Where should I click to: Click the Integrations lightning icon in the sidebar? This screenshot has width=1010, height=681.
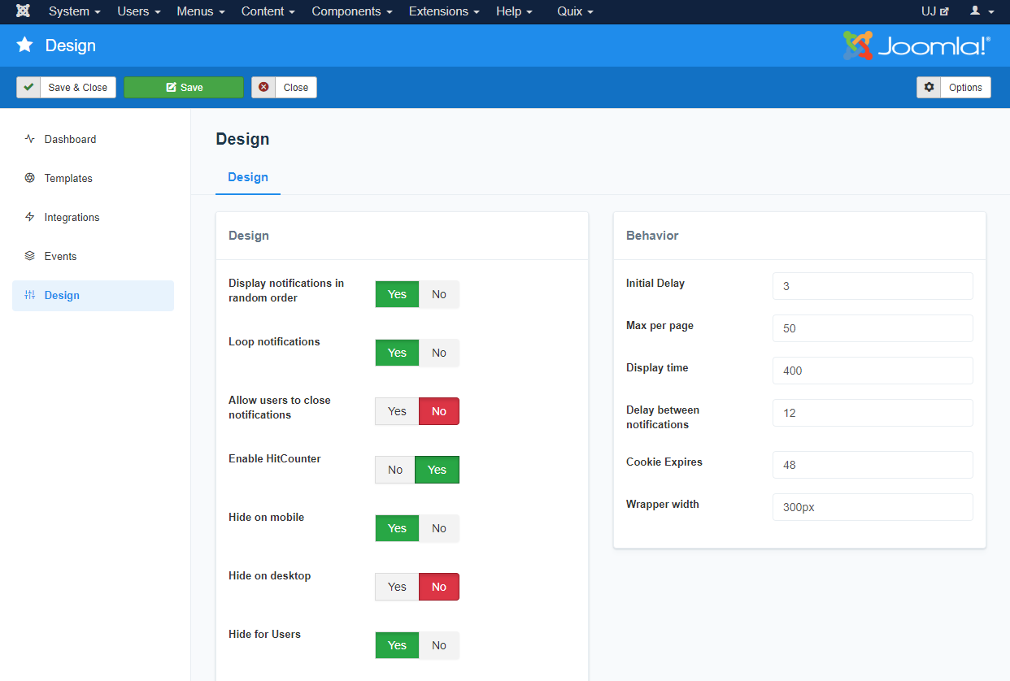point(30,217)
